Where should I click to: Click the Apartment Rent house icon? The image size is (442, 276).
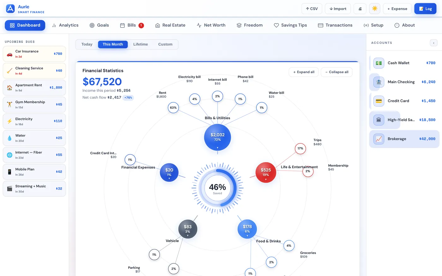click(9, 88)
